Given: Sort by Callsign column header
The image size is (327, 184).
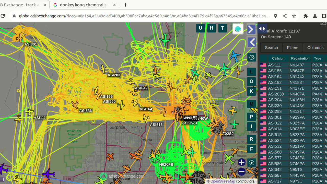Looking at the screenshot, I should tap(278, 58).
